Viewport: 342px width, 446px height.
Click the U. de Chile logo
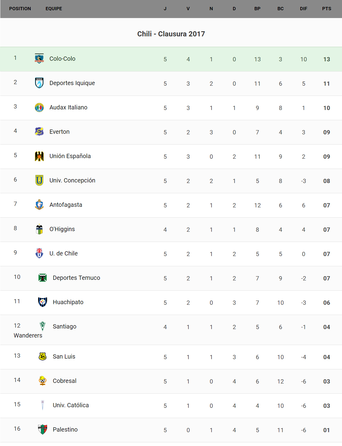pos(39,253)
